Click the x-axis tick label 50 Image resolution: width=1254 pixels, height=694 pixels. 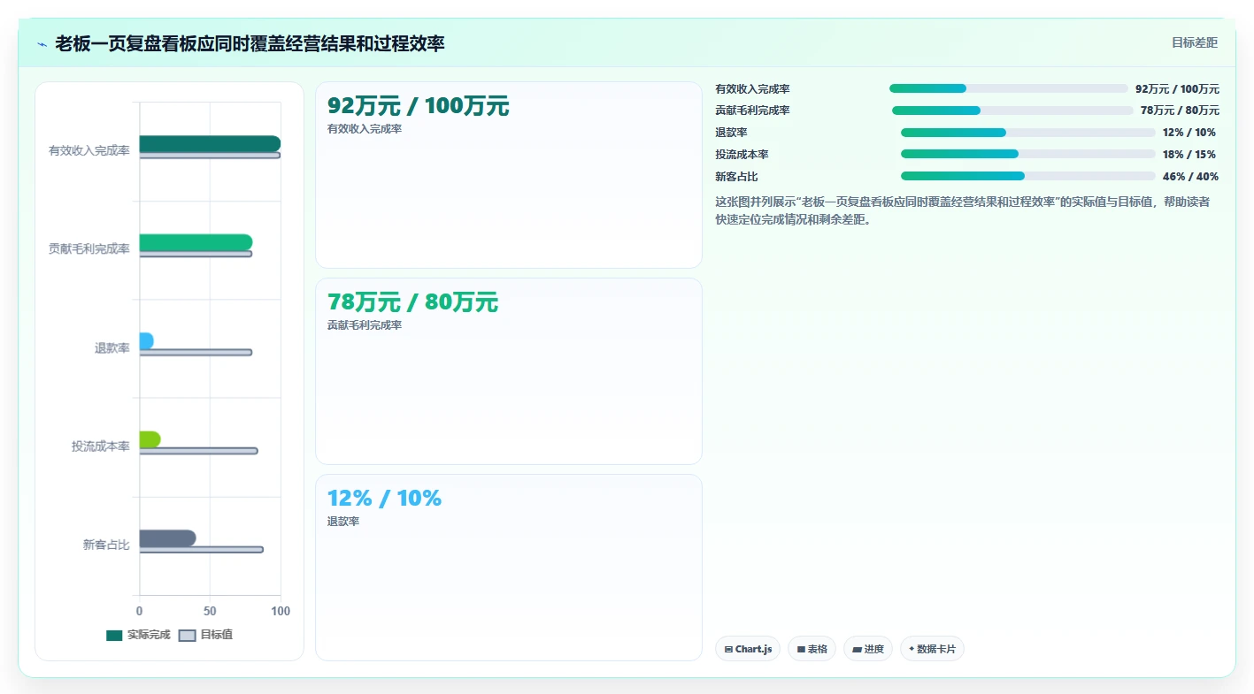(210, 611)
